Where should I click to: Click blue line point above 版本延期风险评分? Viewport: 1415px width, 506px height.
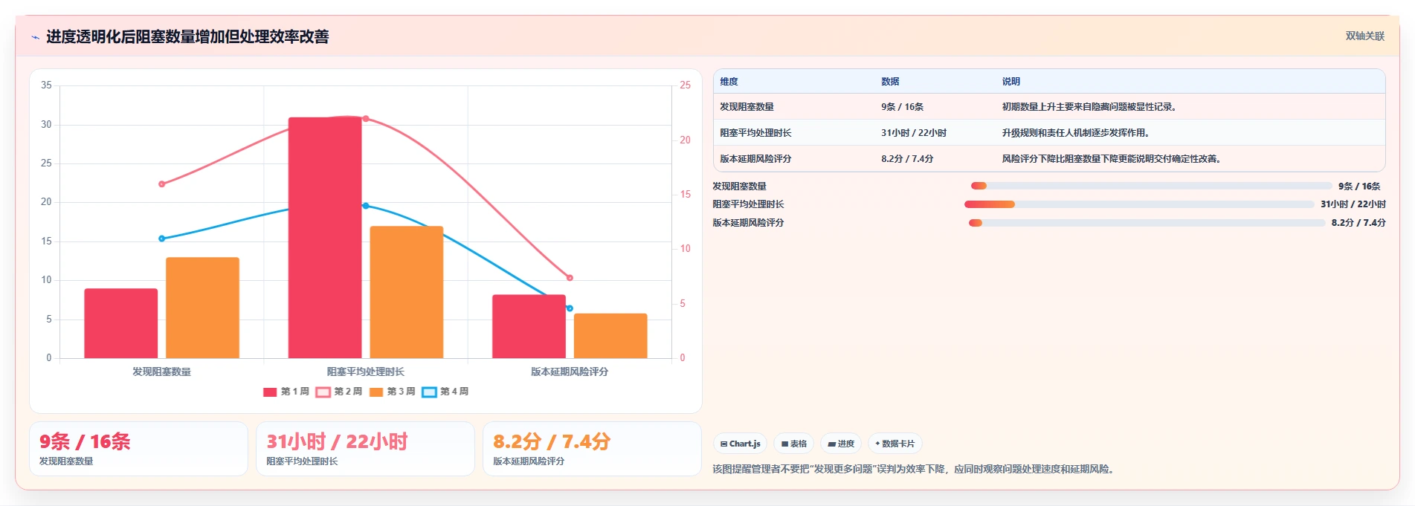570,308
